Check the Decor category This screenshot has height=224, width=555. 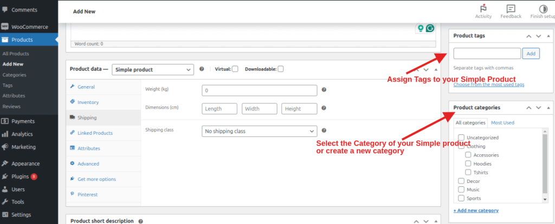coord(461,181)
